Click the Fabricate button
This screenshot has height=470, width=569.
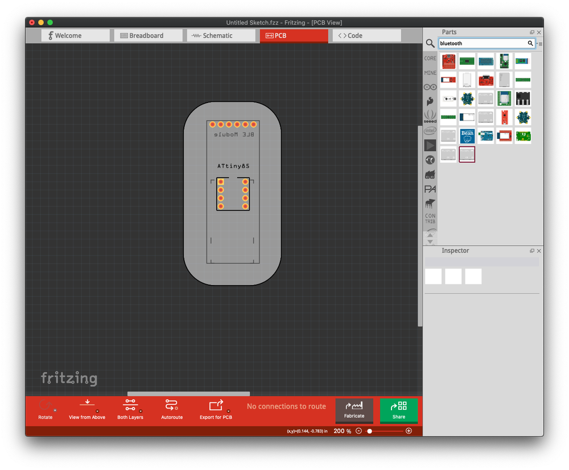point(354,410)
